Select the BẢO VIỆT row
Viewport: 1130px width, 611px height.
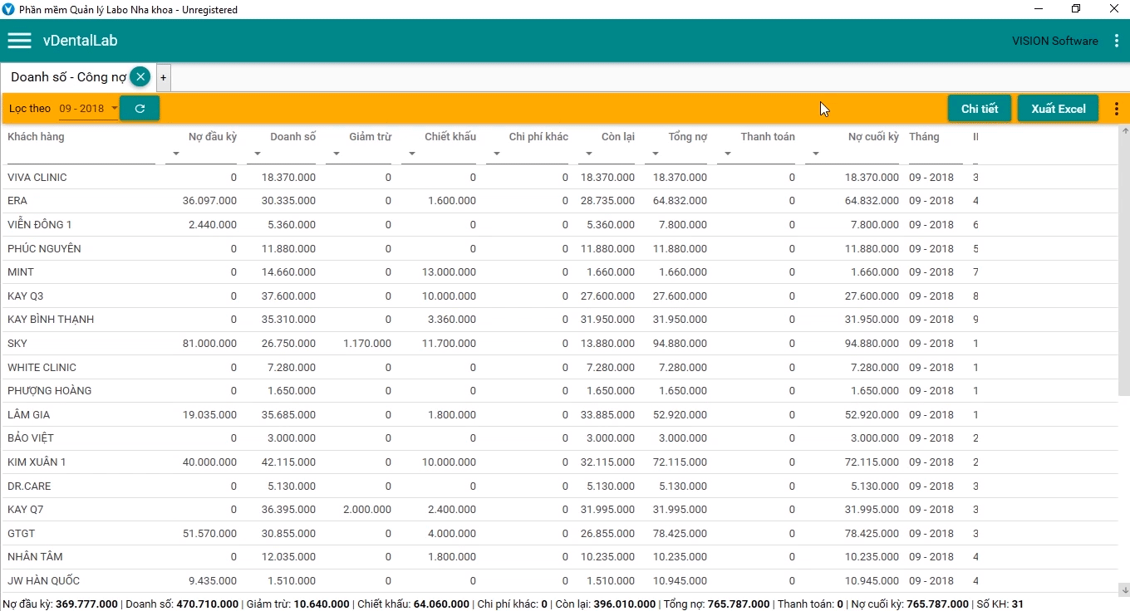click(x=560, y=438)
